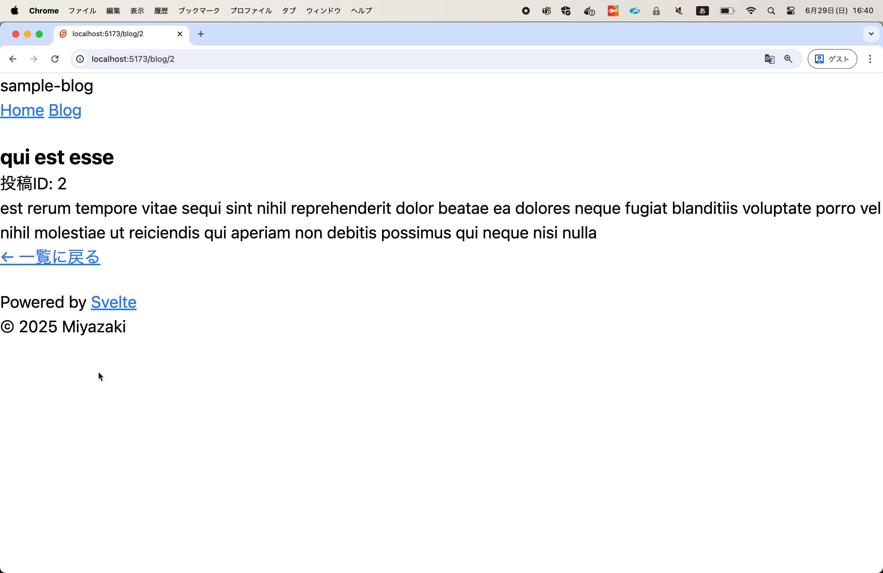This screenshot has width=883, height=573.
Task: Open the Chrome application menu
Action: click(44, 11)
